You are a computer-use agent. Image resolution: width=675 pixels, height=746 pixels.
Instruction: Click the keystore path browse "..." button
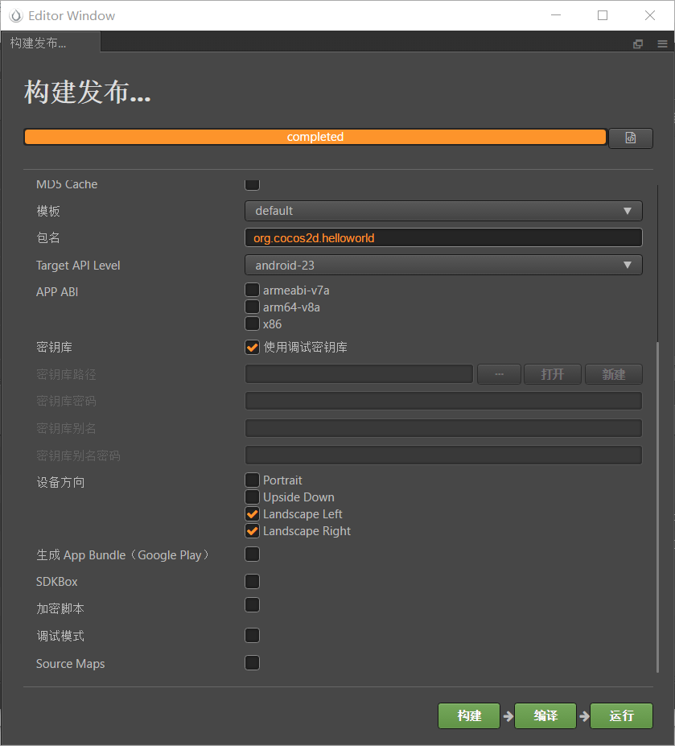(x=499, y=374)
